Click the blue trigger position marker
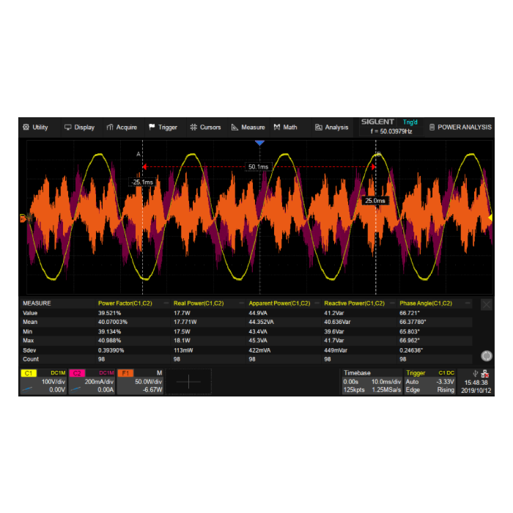The width and height of the screenshot is (513, 513). pyautogui.click(x=259, y=144)
